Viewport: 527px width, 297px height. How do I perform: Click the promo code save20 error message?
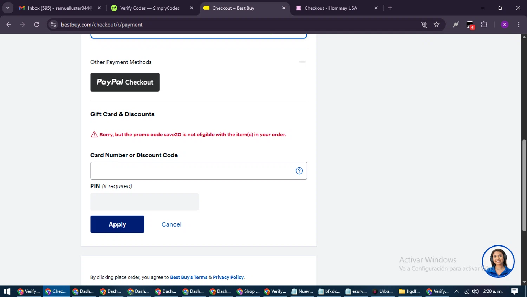[x=193, y=135]
